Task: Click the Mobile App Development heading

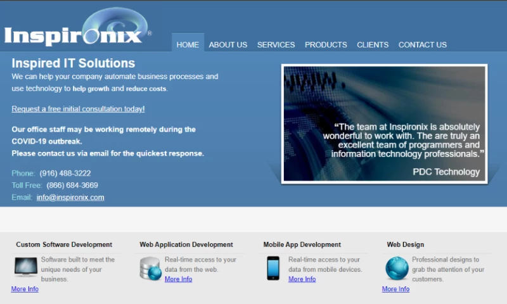Action: point(302,244)
